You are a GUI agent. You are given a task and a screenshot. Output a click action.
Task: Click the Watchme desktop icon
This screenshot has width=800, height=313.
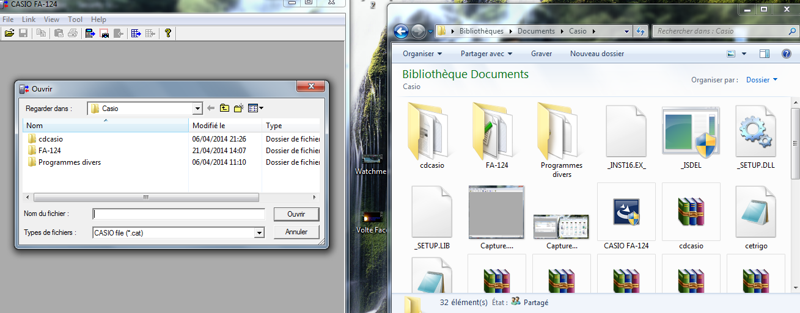371,164
